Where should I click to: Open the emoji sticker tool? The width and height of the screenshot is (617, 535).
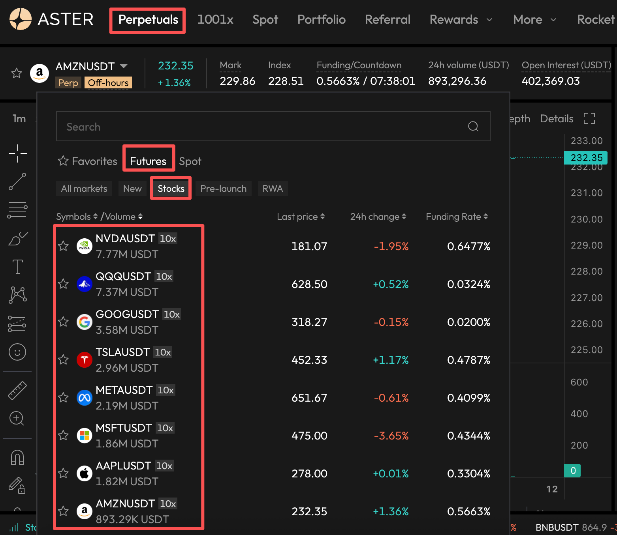pos(17,352)
